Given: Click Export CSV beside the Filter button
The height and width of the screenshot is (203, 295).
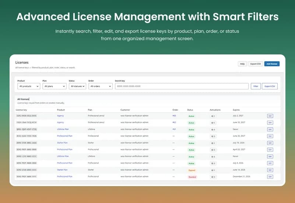Looking at the screenshot, I should (x=270, y=86).
